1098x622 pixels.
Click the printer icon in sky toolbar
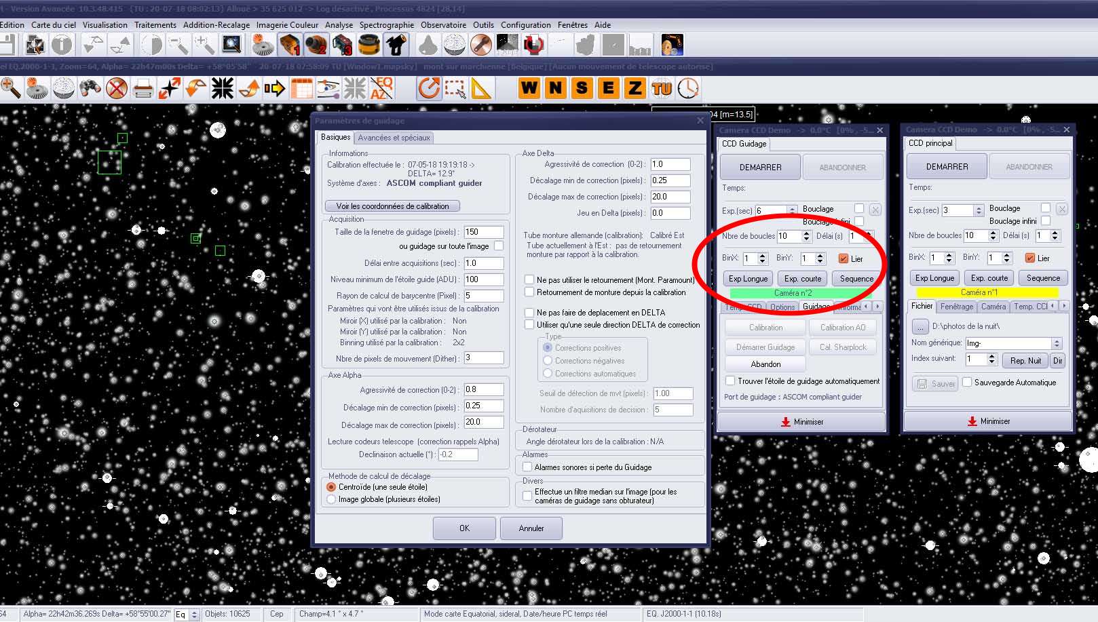pyautogui.click(x=143, y=88)
